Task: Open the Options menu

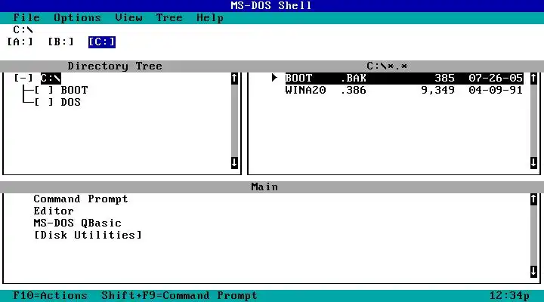Action: pos(77,17)
